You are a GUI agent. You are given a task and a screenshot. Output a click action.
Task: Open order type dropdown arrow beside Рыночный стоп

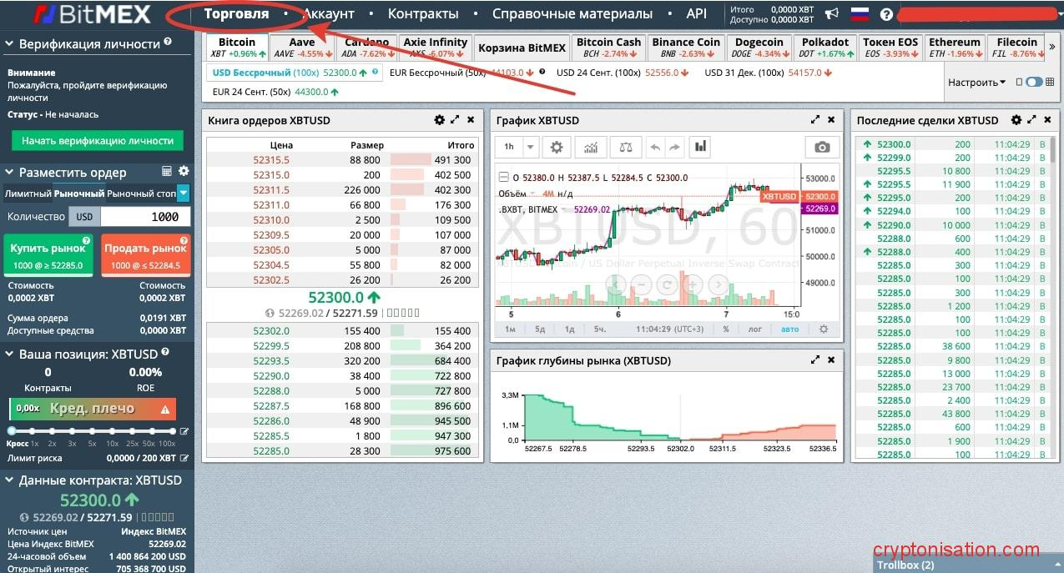point(184,194)
